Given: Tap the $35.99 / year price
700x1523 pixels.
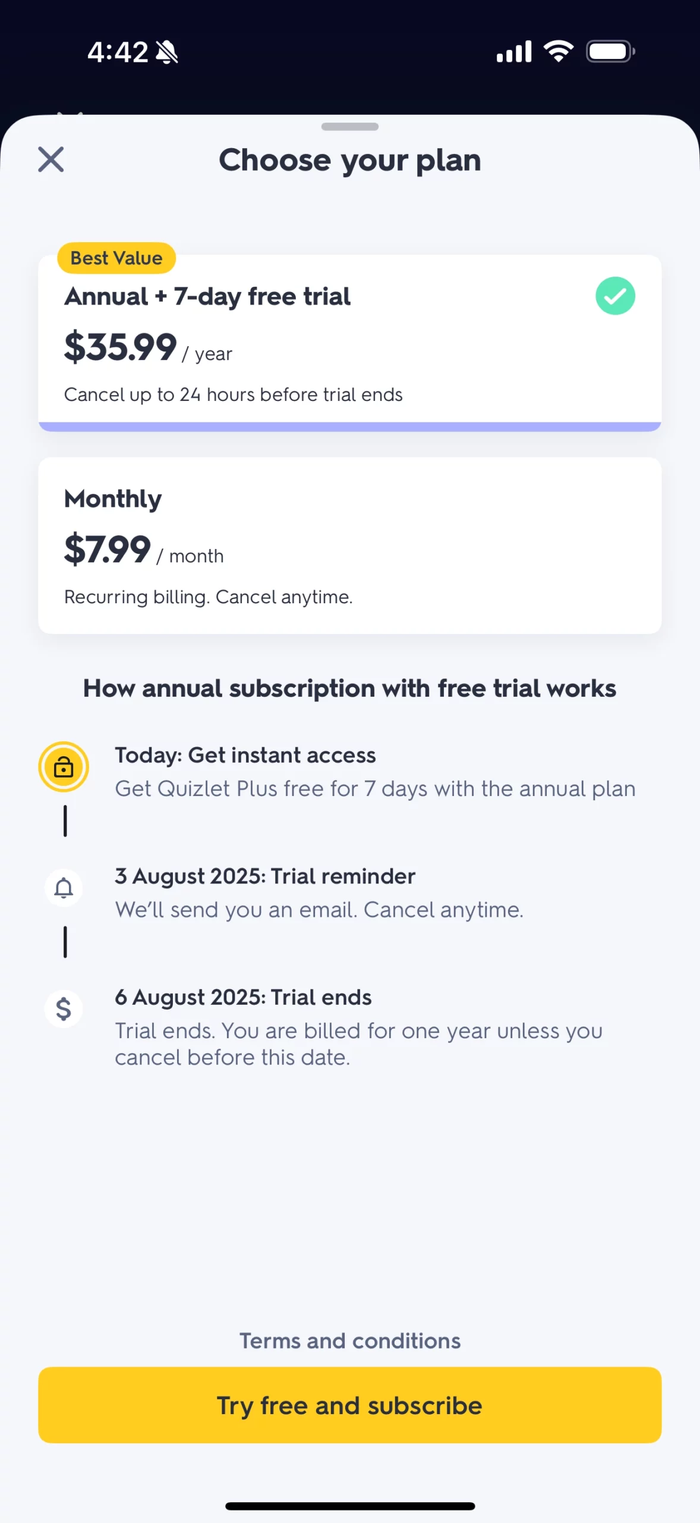Looking at the screenshot, I should 148,347.
